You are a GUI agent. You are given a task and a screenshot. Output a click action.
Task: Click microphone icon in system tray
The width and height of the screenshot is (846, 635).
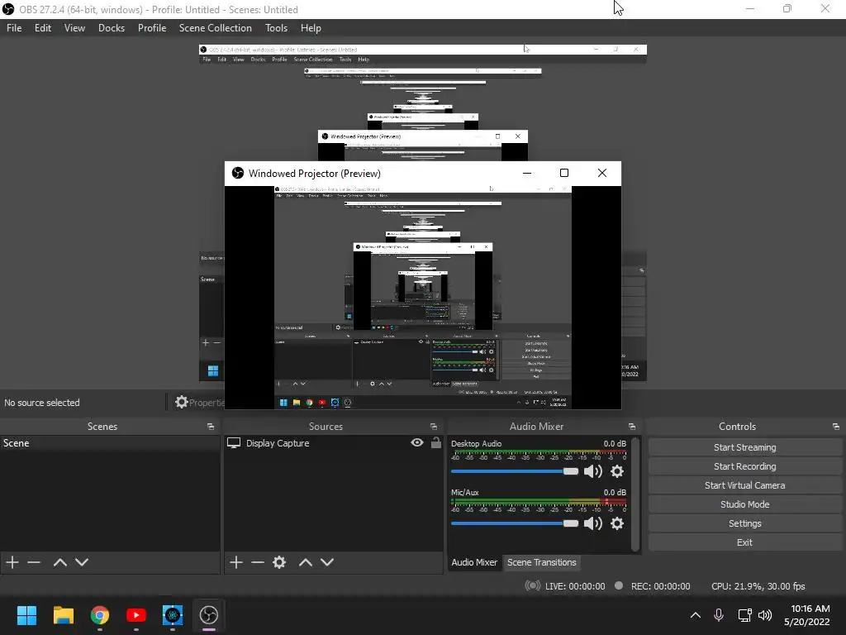pyautogui.click(x=719, y=615)
